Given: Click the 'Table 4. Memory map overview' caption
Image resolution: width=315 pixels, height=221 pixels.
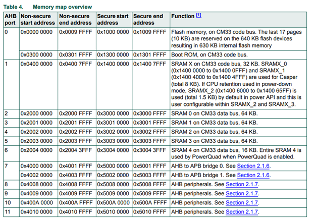Looking at the screenshot, I should 47,7.
